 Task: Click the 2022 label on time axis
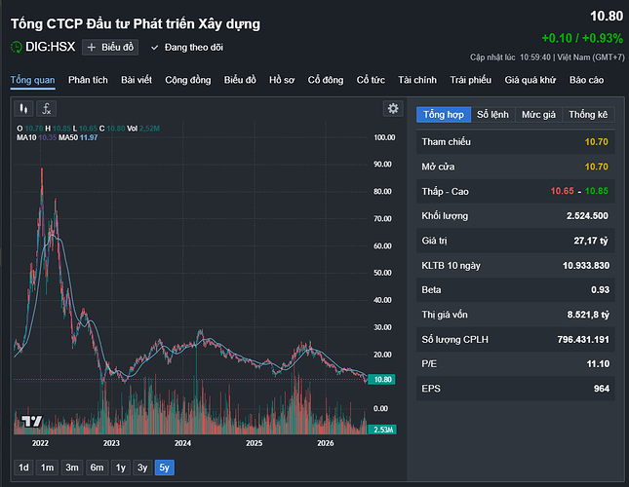(40, 443)
